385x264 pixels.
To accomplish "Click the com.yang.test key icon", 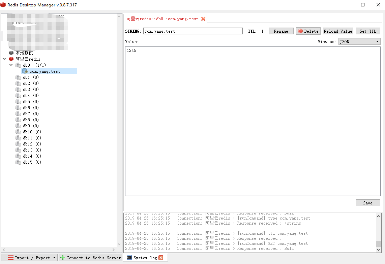I will [25, 71].
